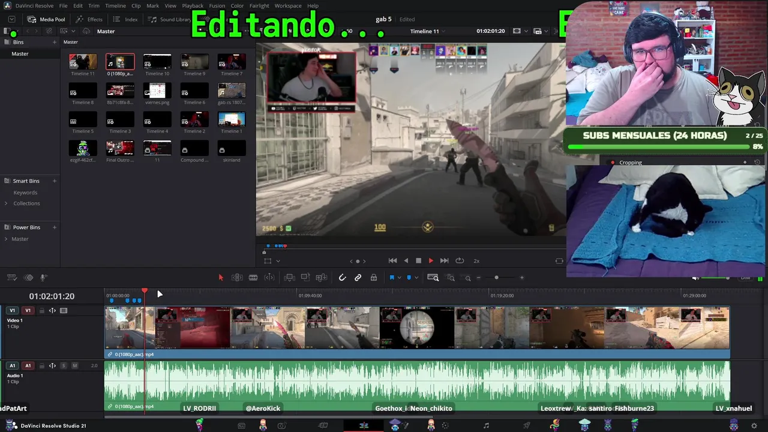This screenshot has width=768, height=432.
Task: Open the Trim menu
Action: (94, 5)
